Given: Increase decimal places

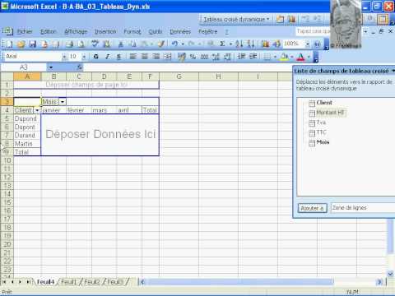Looking at the screenshot, I should coord(216,57).
